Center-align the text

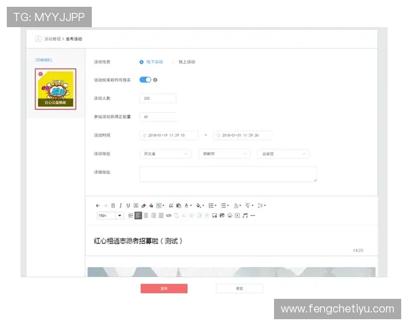pyautogui.click(x=146, y=215)
